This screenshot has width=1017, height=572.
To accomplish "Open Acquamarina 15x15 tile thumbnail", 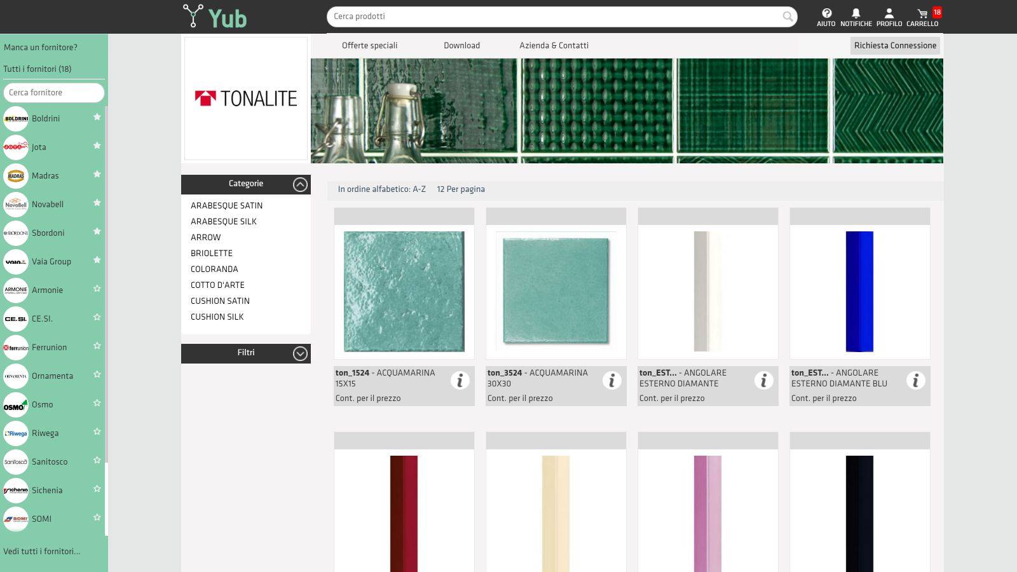I will [404, 292].
